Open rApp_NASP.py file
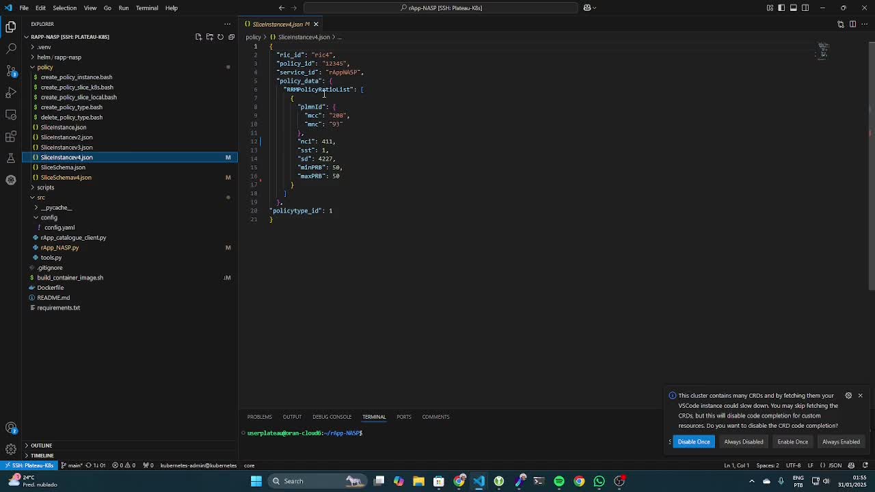875x492 pixels. pyautogui.click(x=59, y=247)
